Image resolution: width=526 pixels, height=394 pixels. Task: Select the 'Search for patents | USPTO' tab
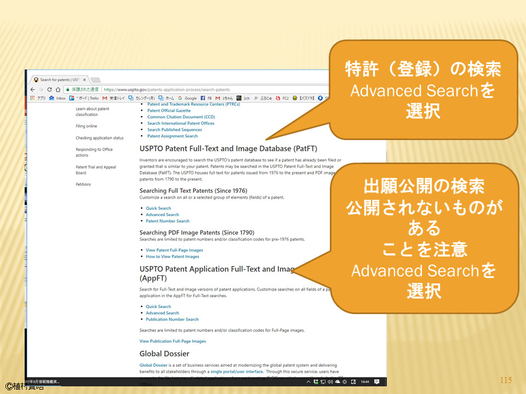click(59, 80)
